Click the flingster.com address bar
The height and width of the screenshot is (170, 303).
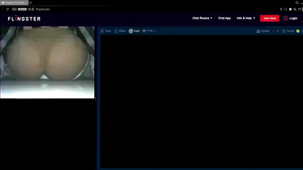click(x=43, y=9)
